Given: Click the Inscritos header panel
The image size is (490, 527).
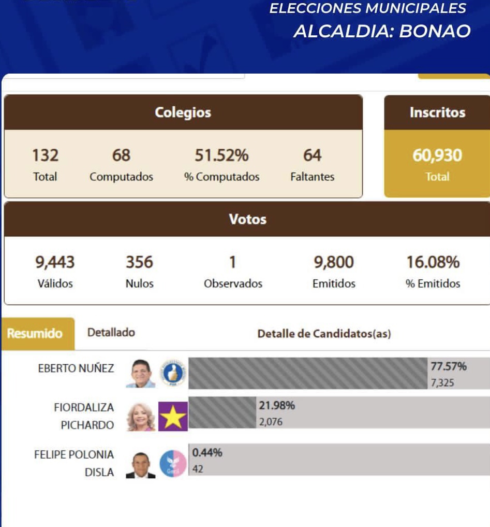Looking at the screenshot, I should pyautogui.click(x=437, y=112).
